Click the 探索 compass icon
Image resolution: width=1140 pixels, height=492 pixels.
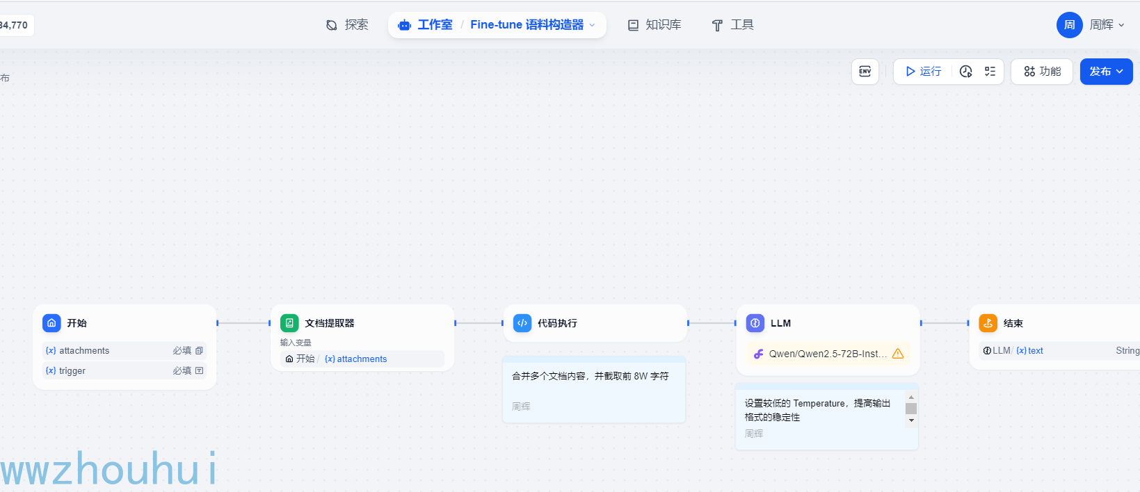pos(332,25)
